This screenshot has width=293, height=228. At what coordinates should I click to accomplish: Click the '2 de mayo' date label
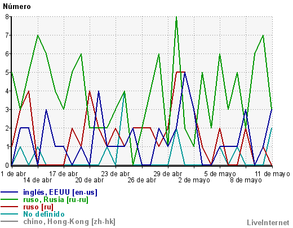point(194,180)
